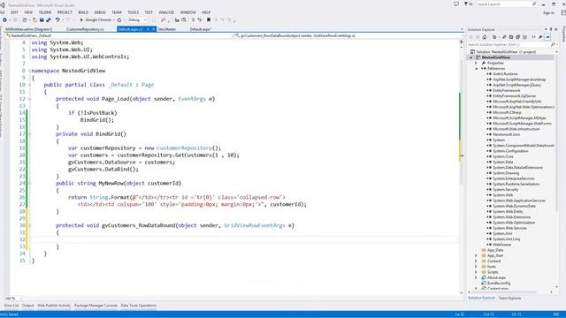Click the notifications flag icon
The height and width of the screenshot is (318, 566).
[x=466, y=4]
